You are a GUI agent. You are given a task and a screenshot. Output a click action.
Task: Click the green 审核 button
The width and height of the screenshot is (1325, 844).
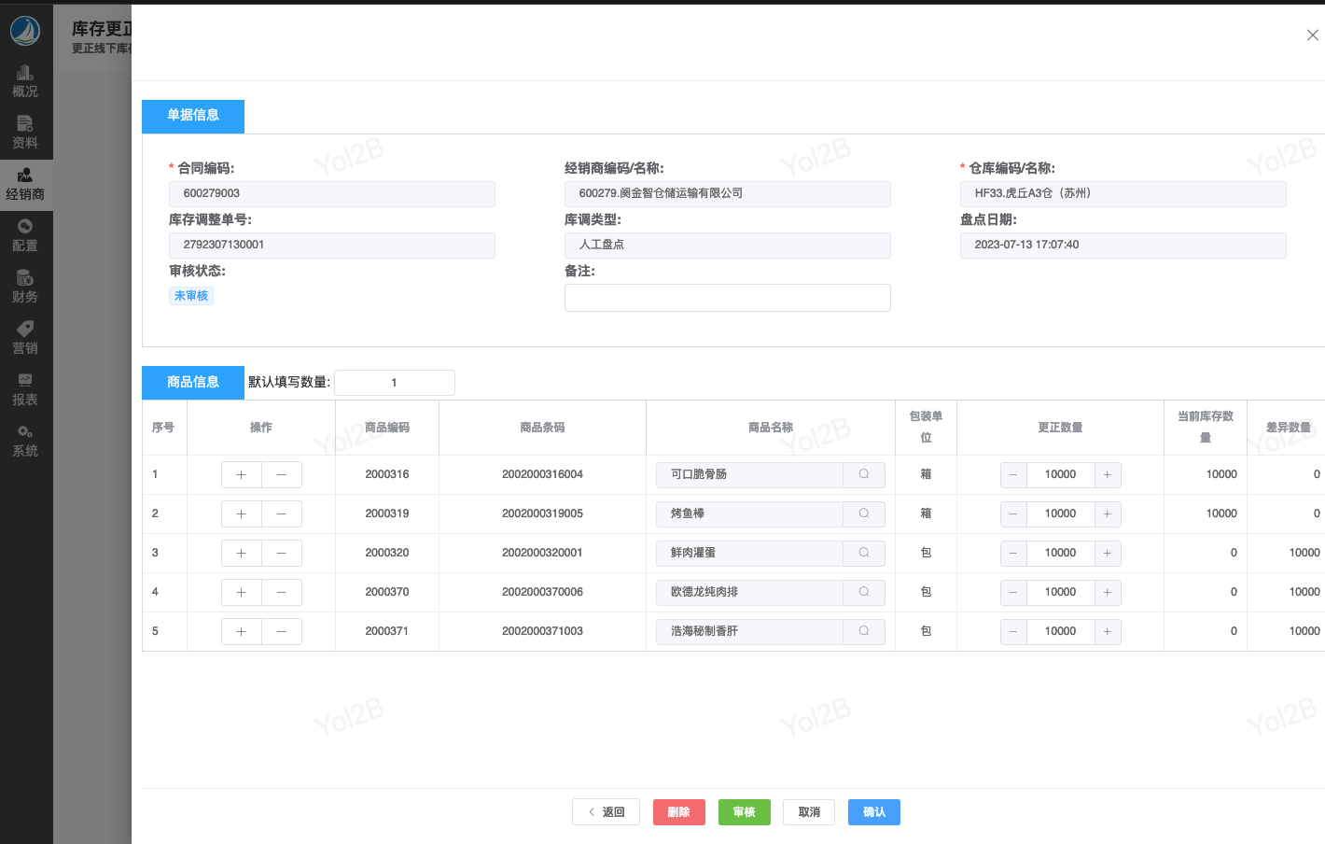[744, 812]
